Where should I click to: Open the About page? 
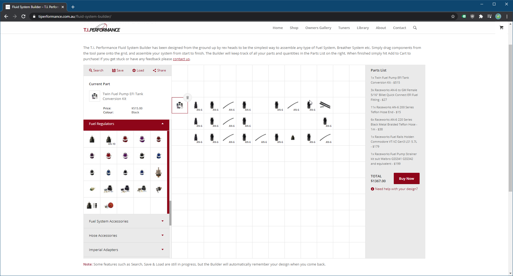point(381,28)
